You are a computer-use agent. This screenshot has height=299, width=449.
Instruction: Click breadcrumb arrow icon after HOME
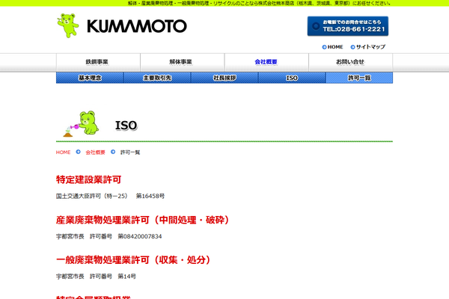[78, 152]
